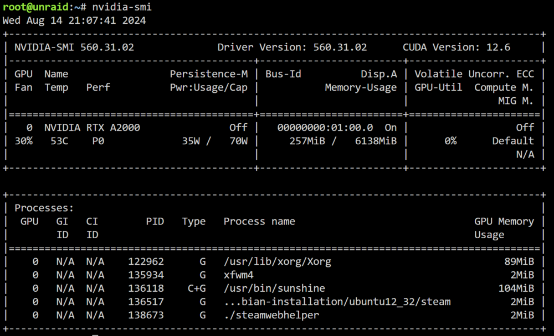
Task: Click the /usr/lib/xorg/Xorg process name
Action: point(278,261)
